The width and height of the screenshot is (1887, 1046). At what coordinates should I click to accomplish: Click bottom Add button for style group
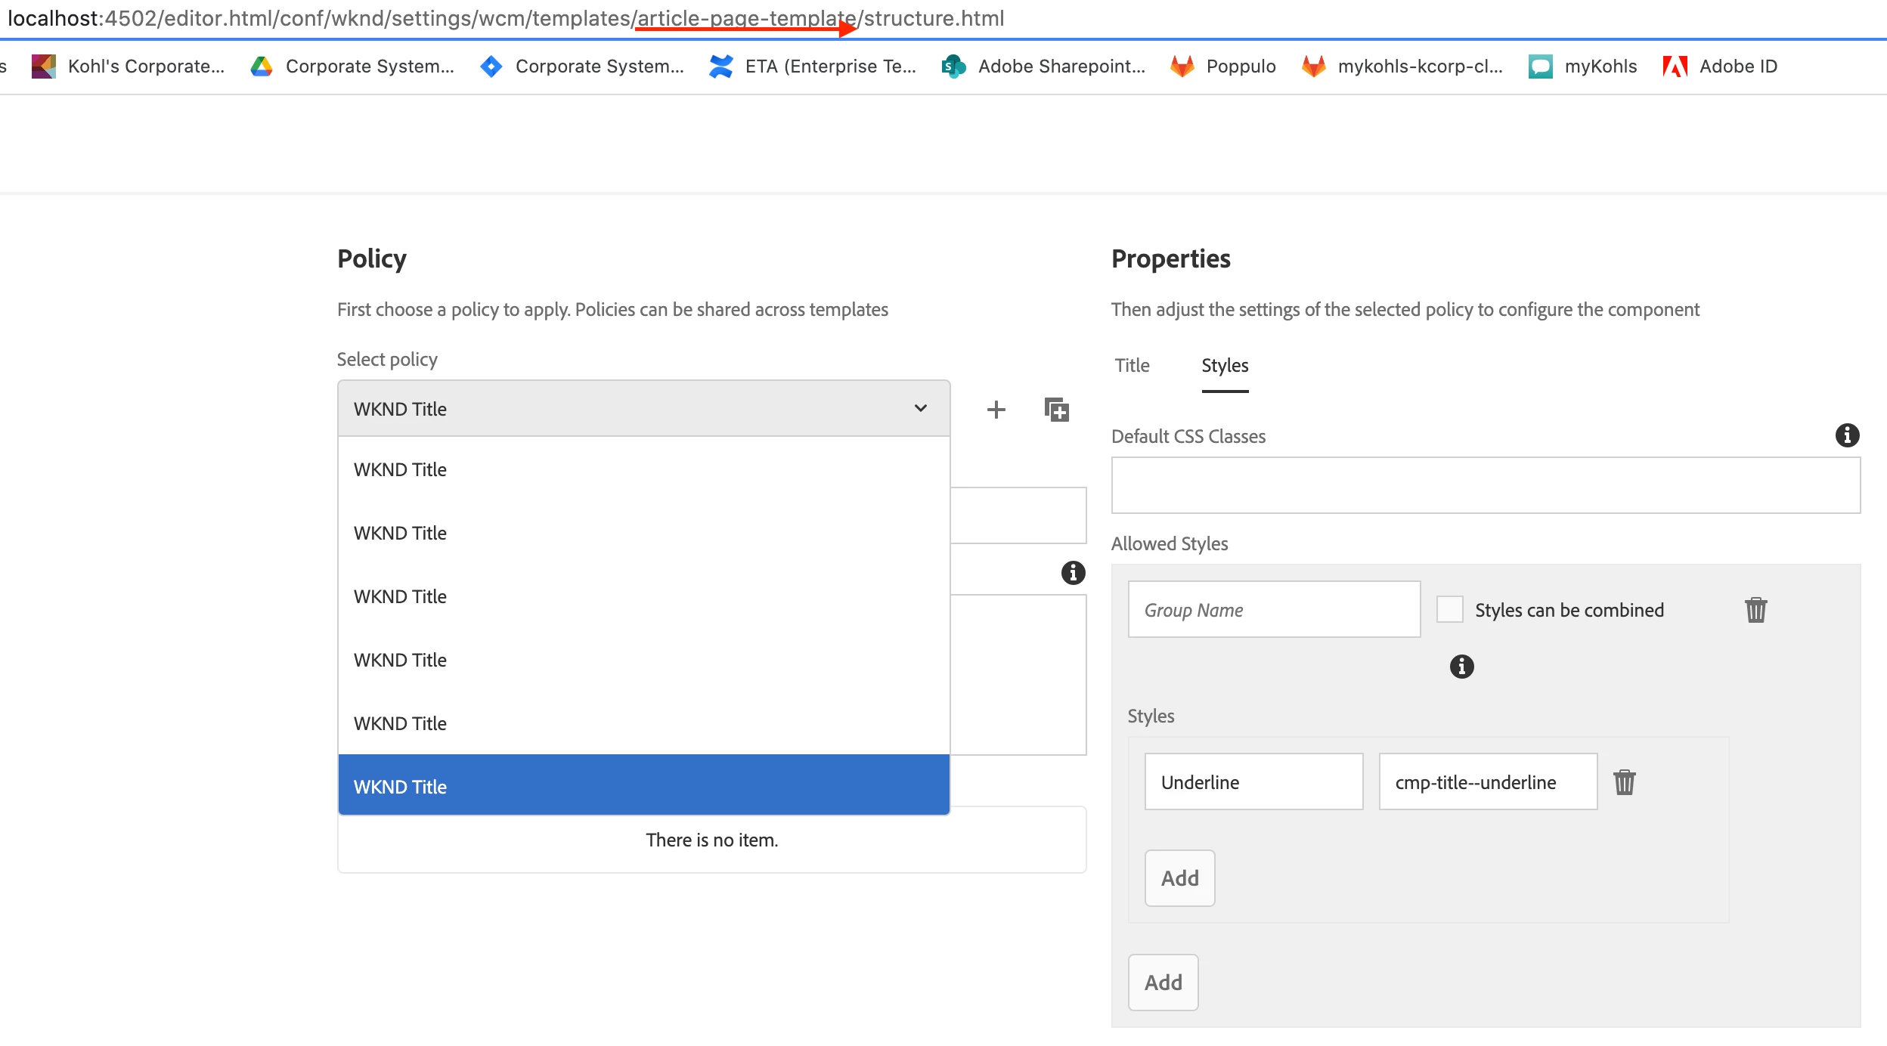tap(1163, 983)
